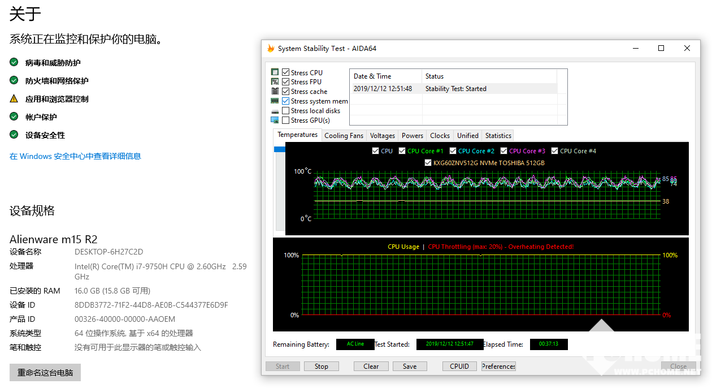The width and height of the screenshot is (712, 388).
Task: Click the monitor icon beside Stress GPU(s)
Action: (x=275, y=120)
